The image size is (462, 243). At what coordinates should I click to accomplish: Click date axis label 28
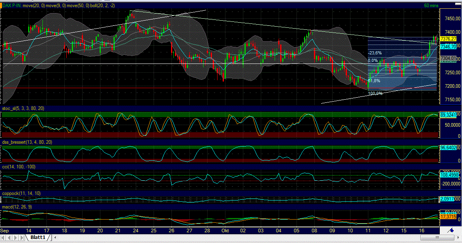pyautogui.click(x=207, y=231)
